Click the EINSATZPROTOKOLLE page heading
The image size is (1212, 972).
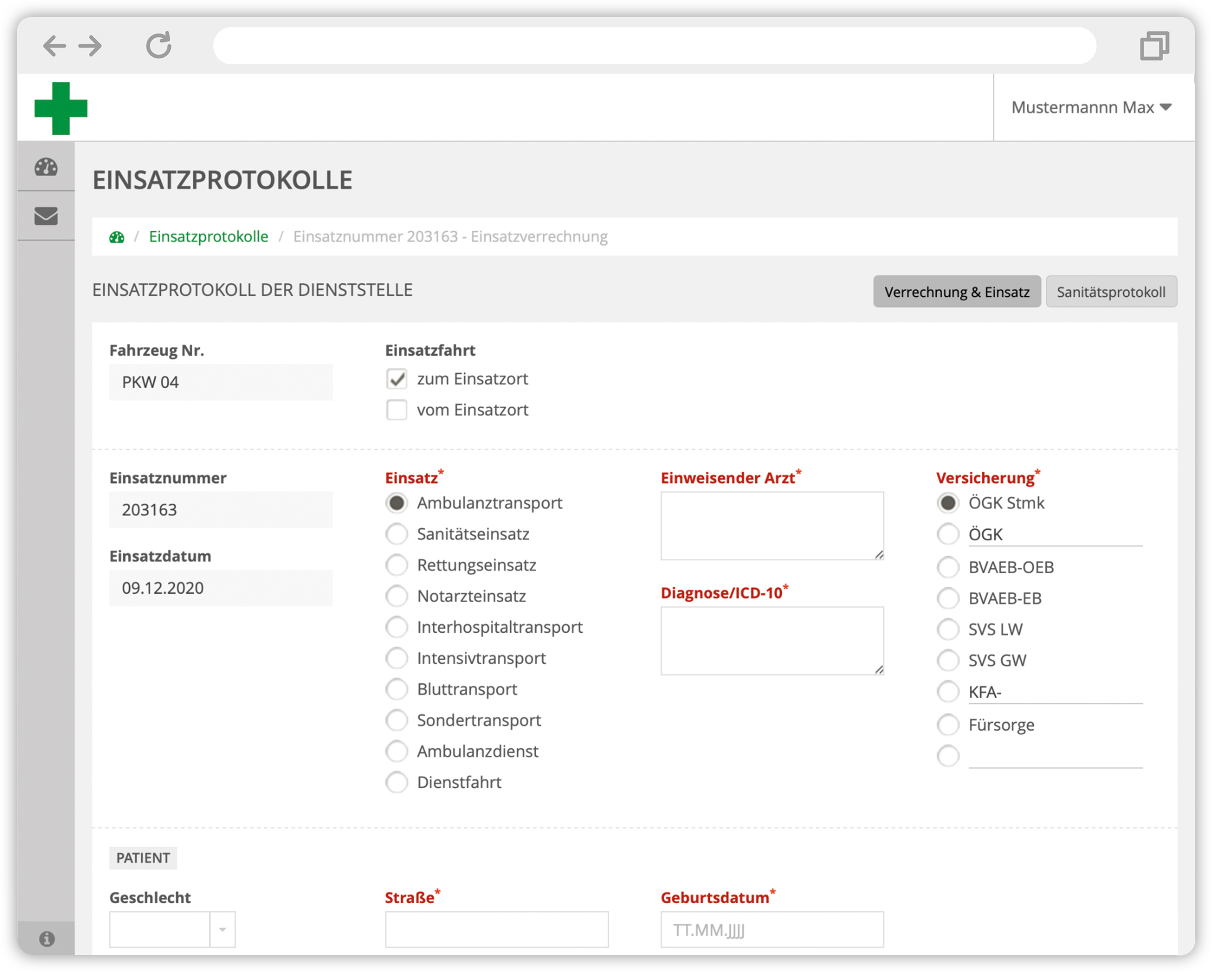223,180
